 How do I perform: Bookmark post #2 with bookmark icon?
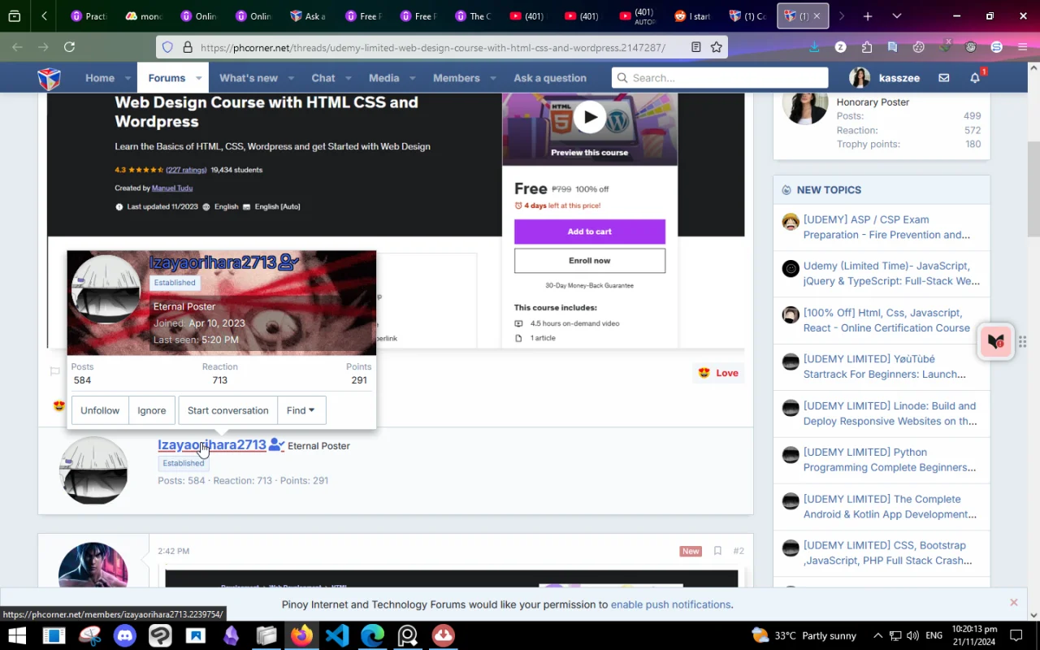click(717, 551)
